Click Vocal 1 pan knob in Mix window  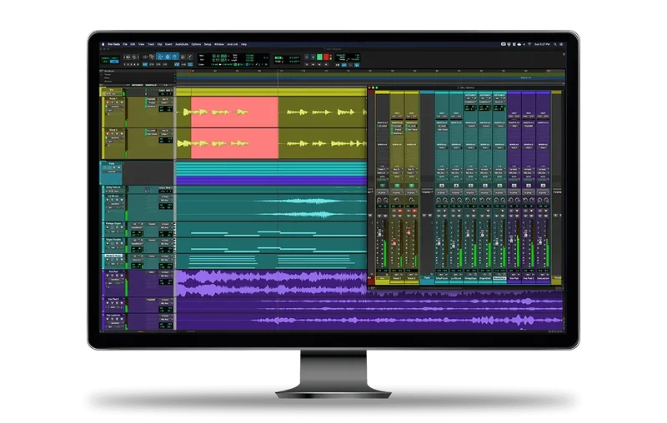point(397,200)
